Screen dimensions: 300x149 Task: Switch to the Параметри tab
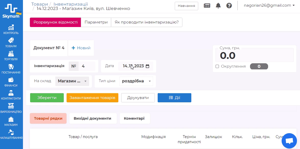(96, 22)
